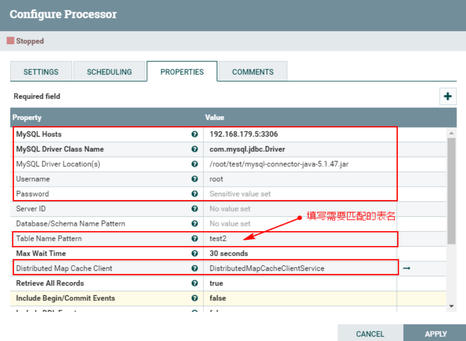Change Include Begin/Commit Events value false
This screenshot has height=341, width=466.
click(300, 298)
